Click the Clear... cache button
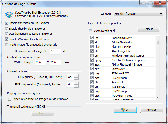This screenshot has width=168, height=124. pos(43,113)
